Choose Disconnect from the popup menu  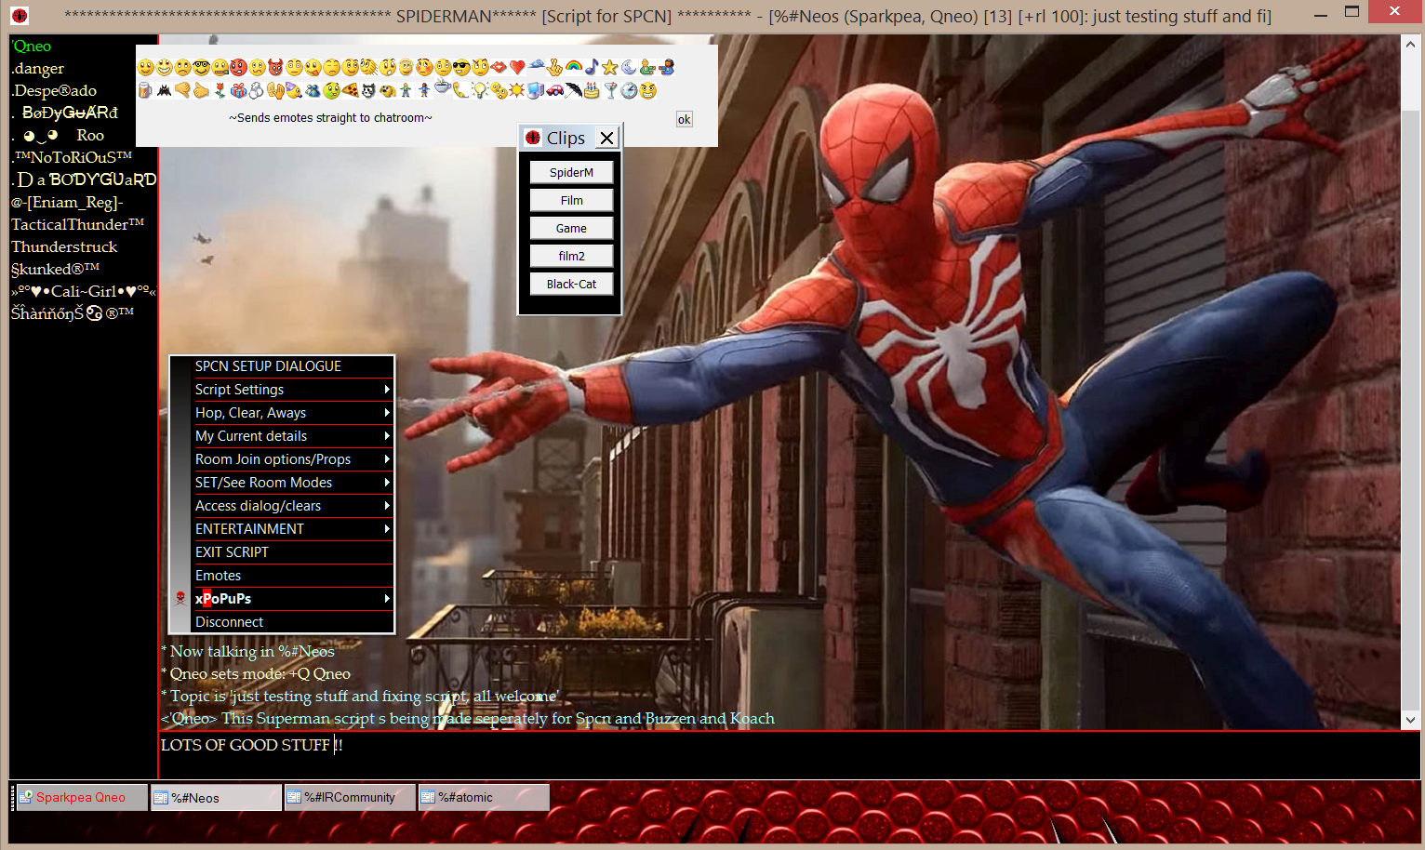point(292,622)
